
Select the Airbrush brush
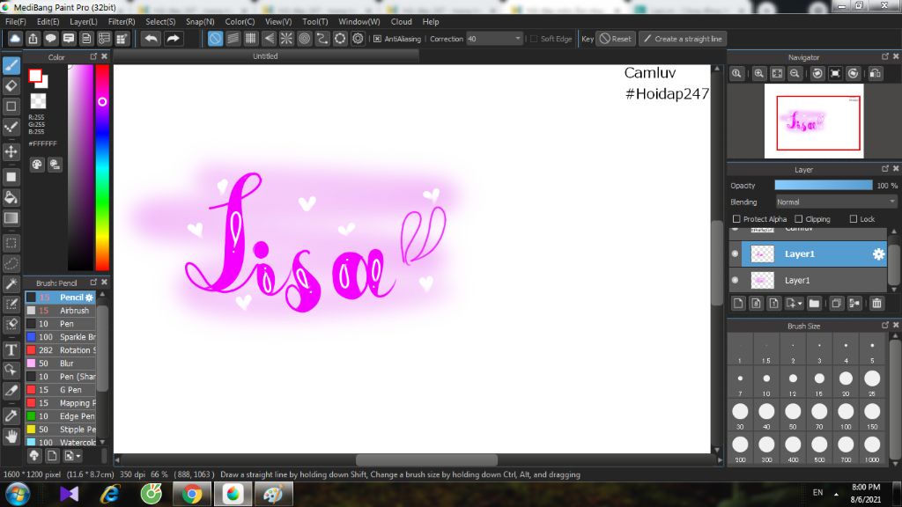point(61,311)
